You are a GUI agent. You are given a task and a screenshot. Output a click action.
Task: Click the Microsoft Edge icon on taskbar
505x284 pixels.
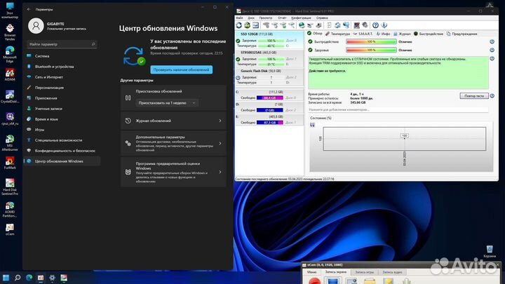pyautogui.click(x=29, y=278)
